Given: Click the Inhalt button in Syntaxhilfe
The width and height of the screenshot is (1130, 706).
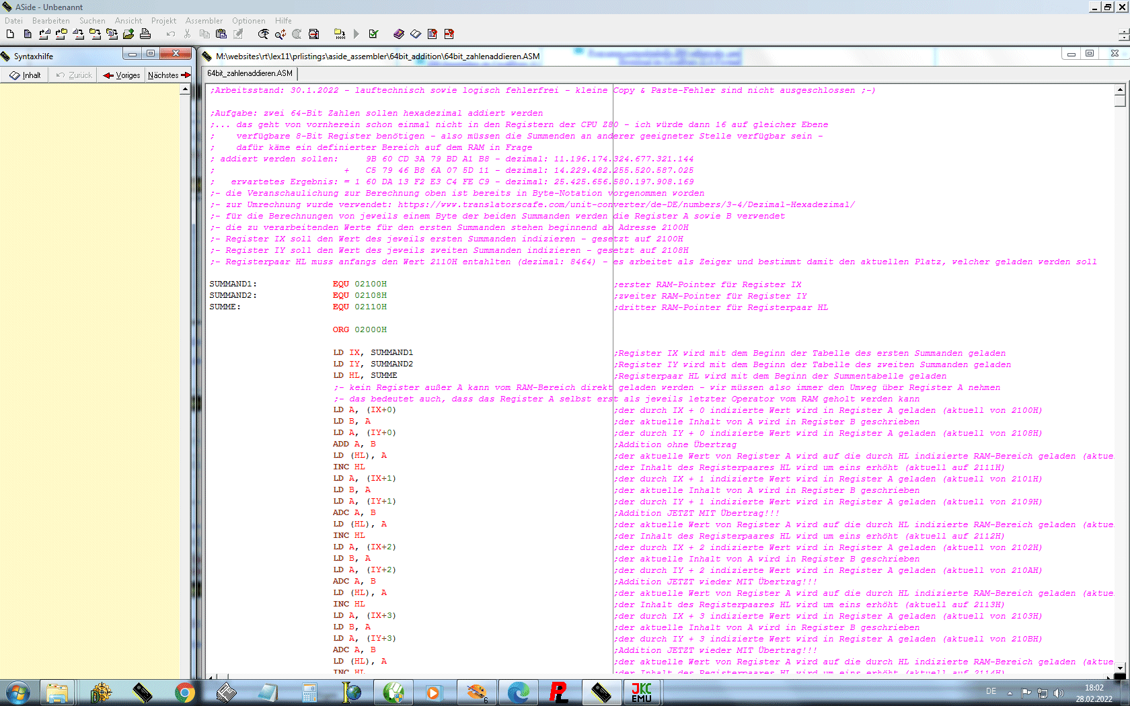Looking at the screenshot, I should pos(26,75).
